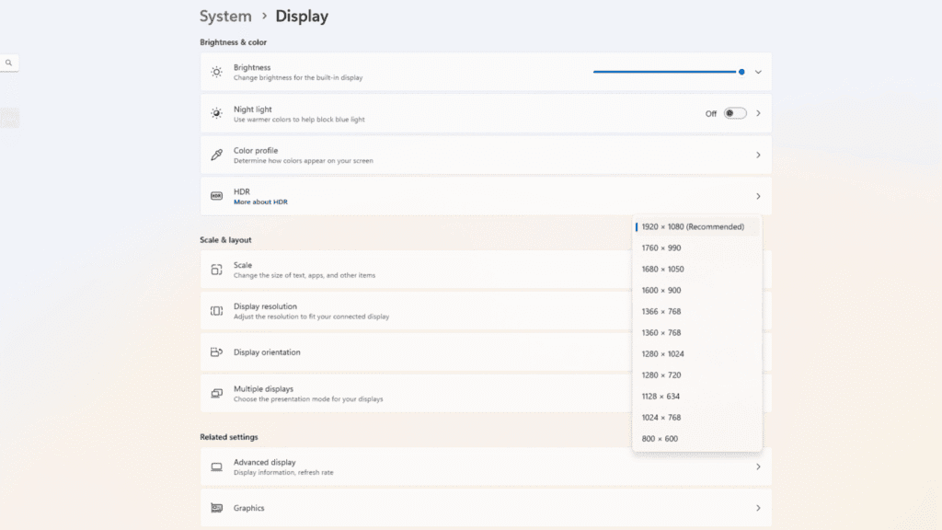The width and height of the screenshot is (942, 530).
Task: Toggle the Night light switch
Action: coord(735,113)
